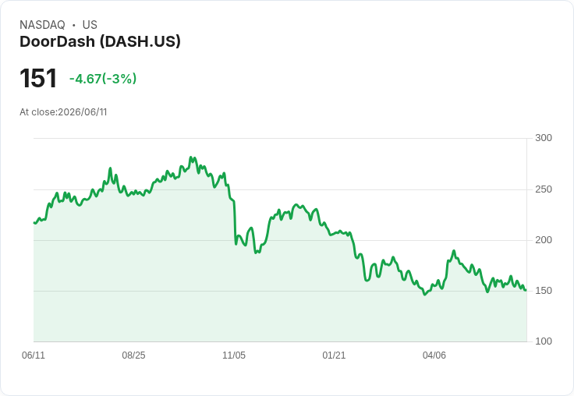Click the chart's highest peak point
This screenshot has width=574, height=396.
(191, 157)
